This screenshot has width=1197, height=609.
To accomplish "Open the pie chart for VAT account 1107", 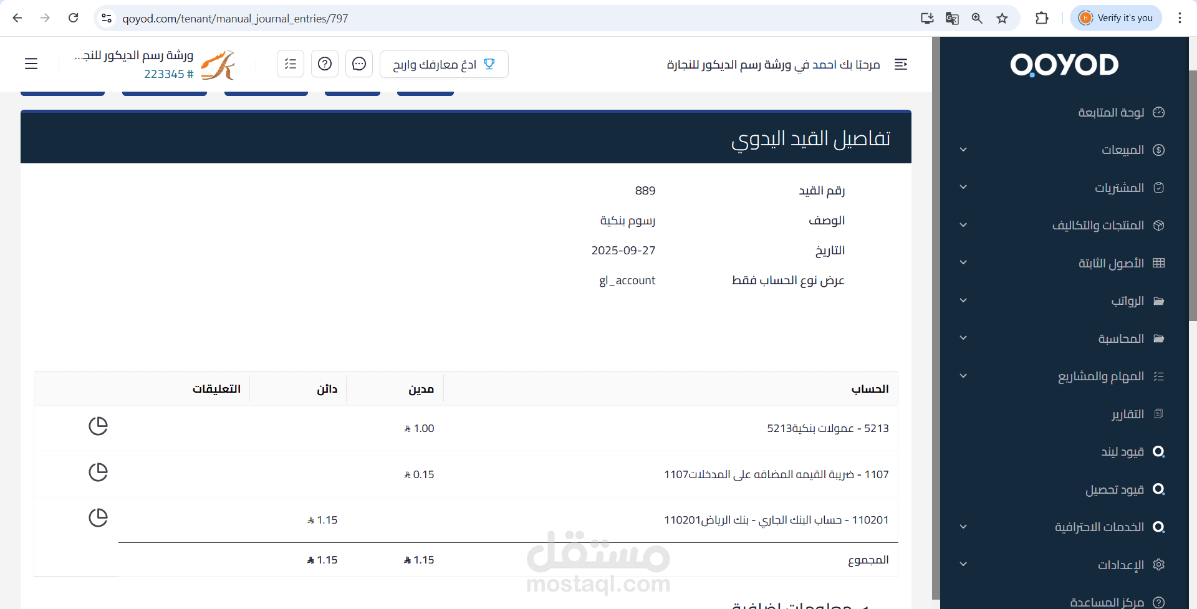I will click(98, 472).
